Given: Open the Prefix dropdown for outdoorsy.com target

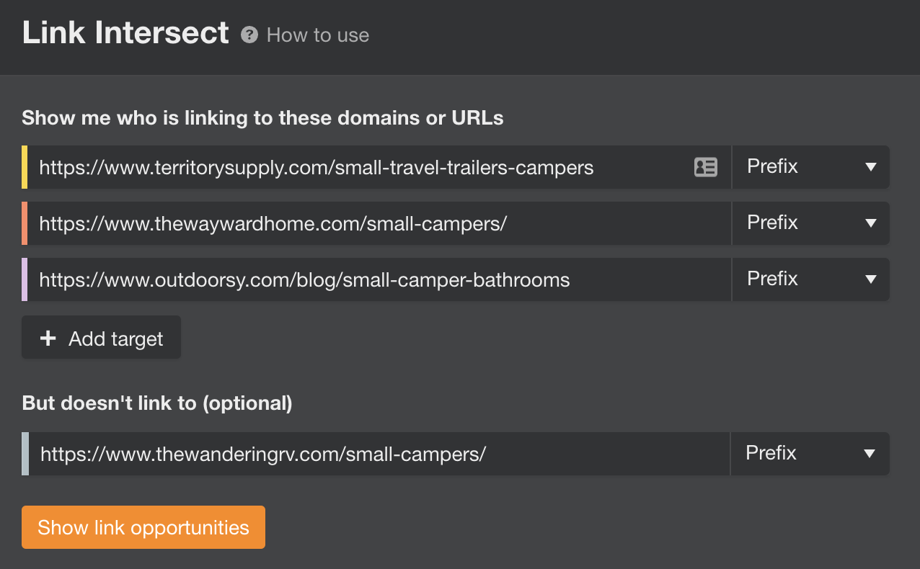Looking at the screenshot, I should 810,279.
